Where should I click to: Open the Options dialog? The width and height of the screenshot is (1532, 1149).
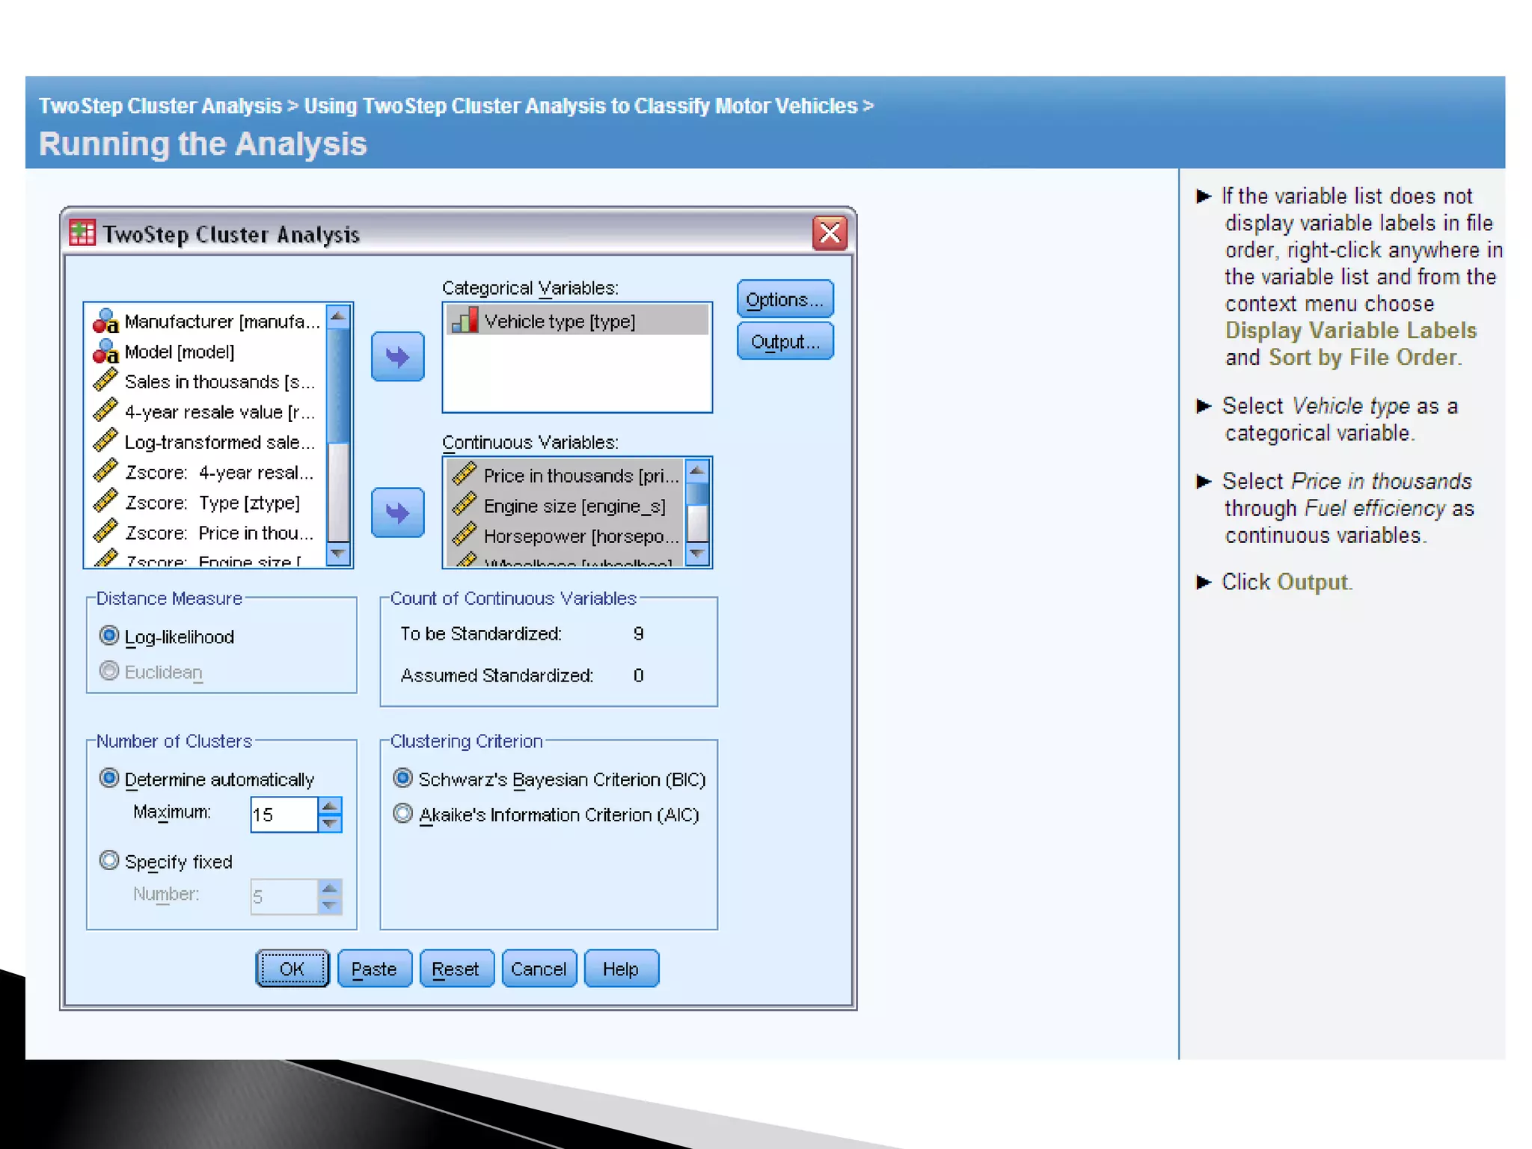click(785, 300)
